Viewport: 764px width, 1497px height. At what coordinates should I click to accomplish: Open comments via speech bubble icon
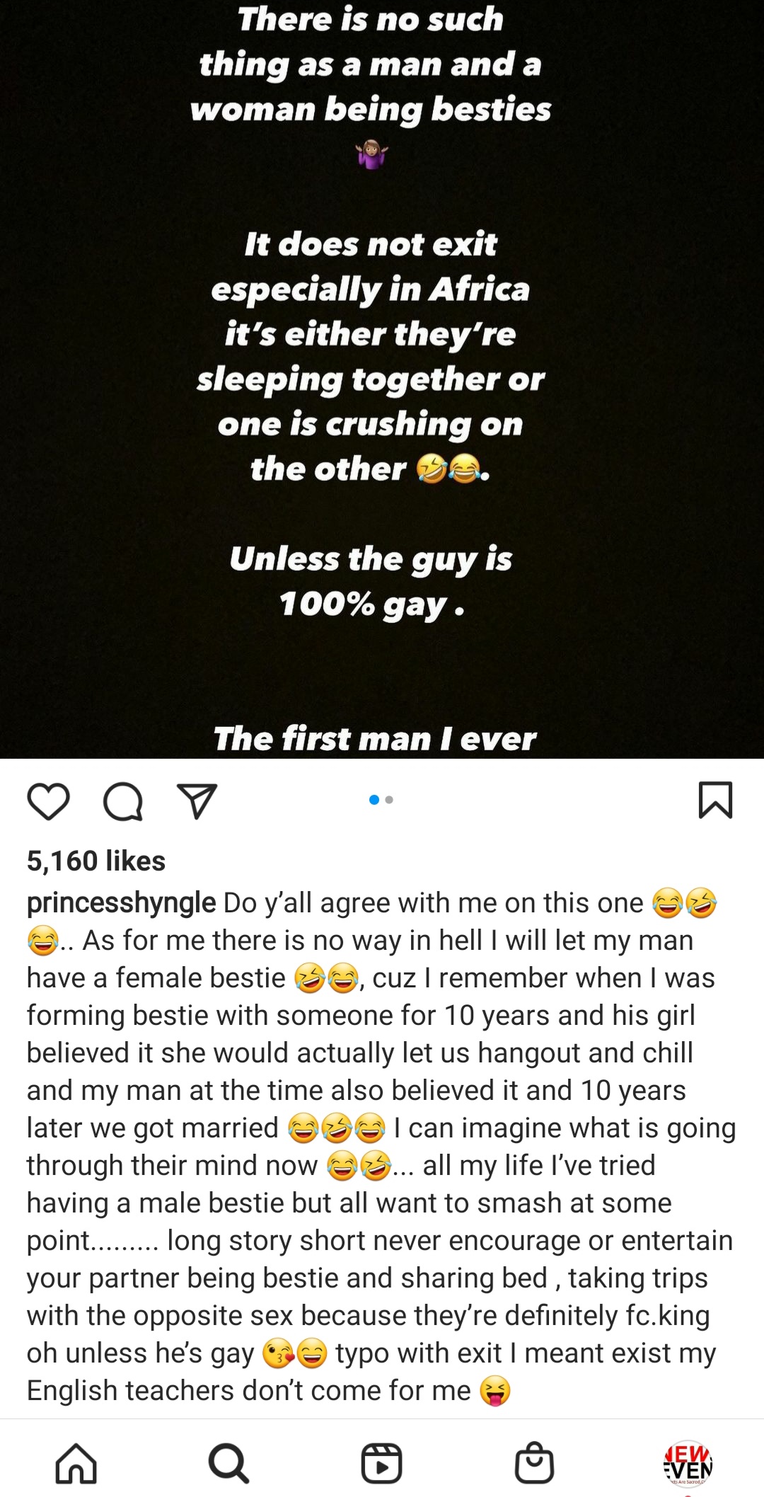point(123,801)
